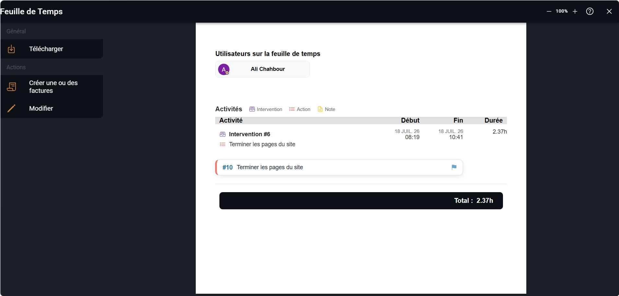
Task: Click the Note legend label
Action: click(x=330, y=109)
